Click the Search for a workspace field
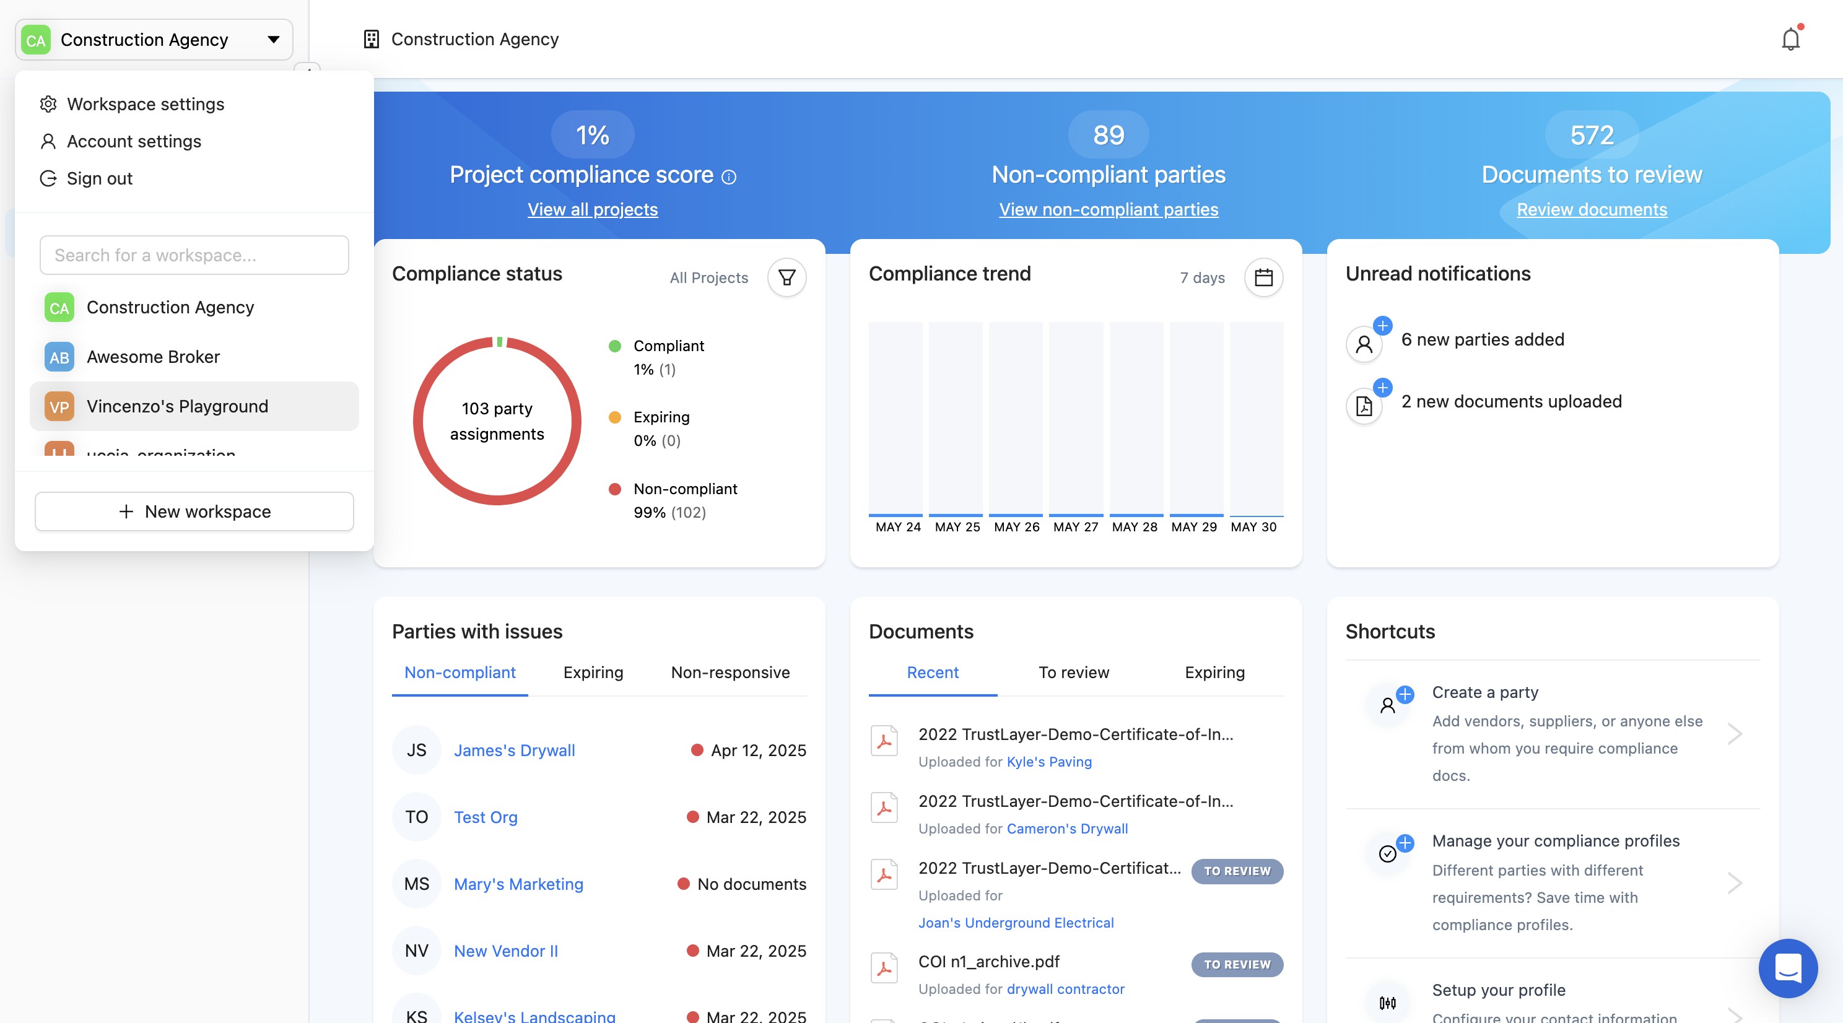 (x=194, y=255)
